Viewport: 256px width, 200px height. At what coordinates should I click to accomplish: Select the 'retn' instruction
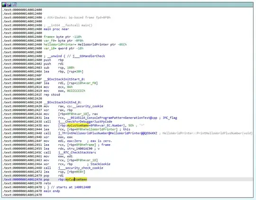click(x=47, y=183)
